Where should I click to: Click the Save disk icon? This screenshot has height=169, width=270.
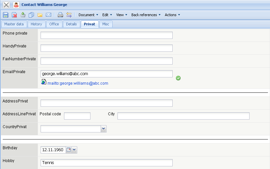tap(6, 15)
